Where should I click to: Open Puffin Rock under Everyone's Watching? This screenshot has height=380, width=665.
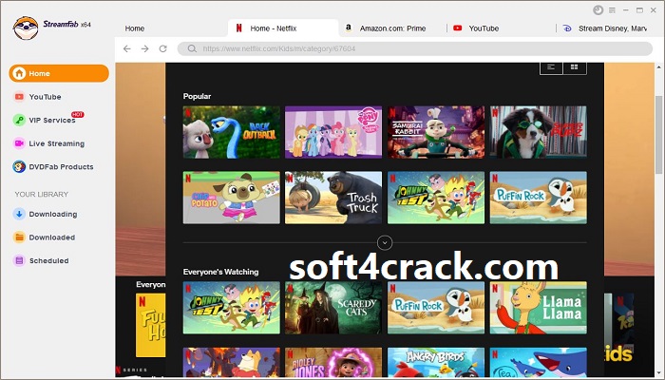436,308
